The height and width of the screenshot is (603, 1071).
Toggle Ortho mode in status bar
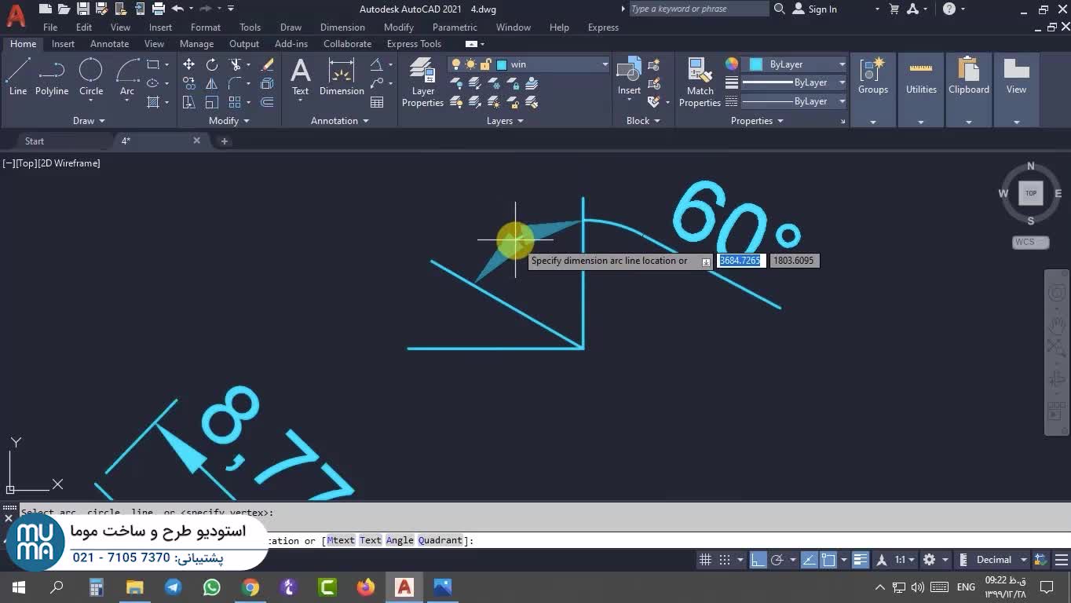click(758, 560)
